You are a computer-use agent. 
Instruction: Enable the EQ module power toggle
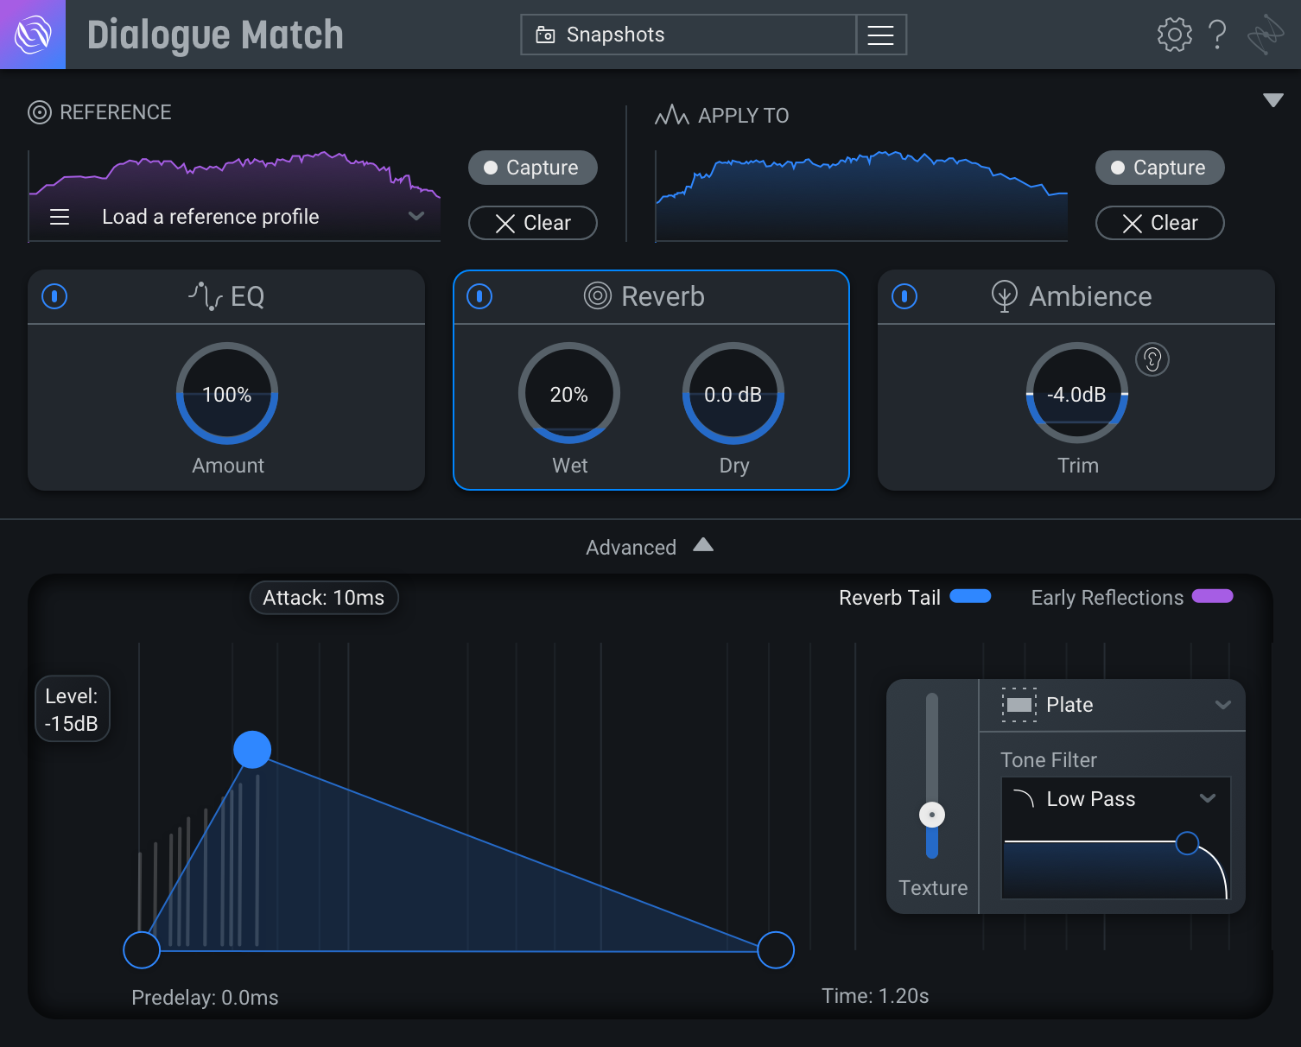[54, 296]
